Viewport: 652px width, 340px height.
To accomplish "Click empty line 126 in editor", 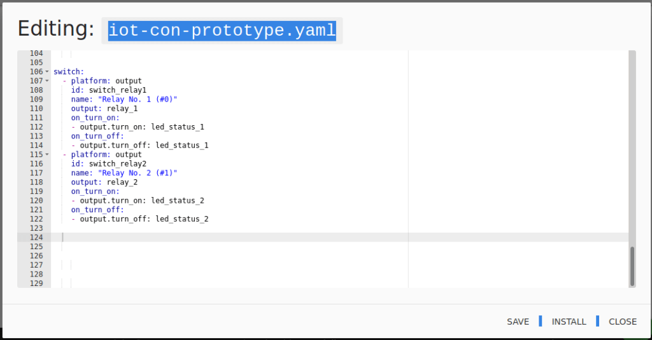I will point(339,255).
